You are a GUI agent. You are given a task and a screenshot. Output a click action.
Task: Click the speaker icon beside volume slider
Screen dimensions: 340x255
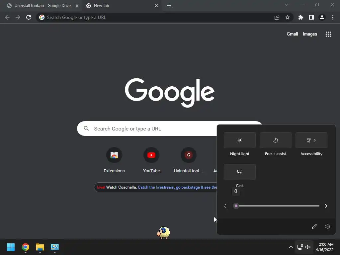tap(225, 206)
